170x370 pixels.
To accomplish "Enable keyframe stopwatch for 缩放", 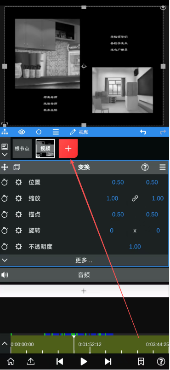I will tap(5, 198).
